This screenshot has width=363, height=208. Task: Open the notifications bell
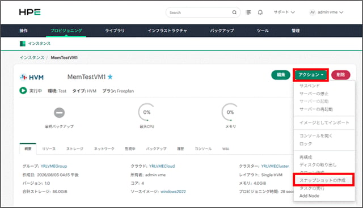pos(260,12)
